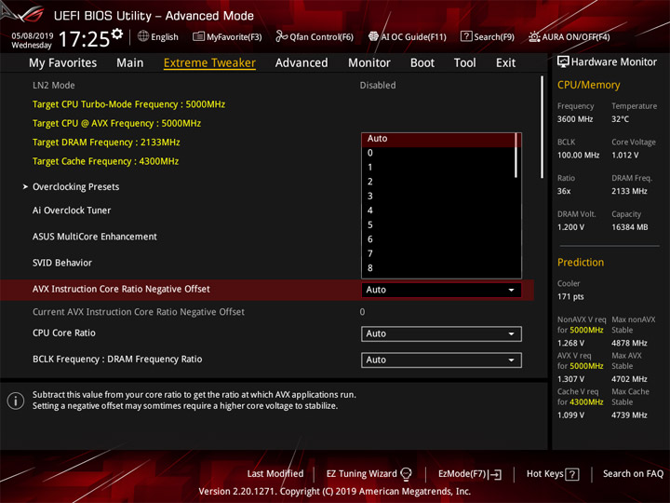Click the CPU/Memory heading
Screen dimensions: 670x503
[x=589, y=85]
